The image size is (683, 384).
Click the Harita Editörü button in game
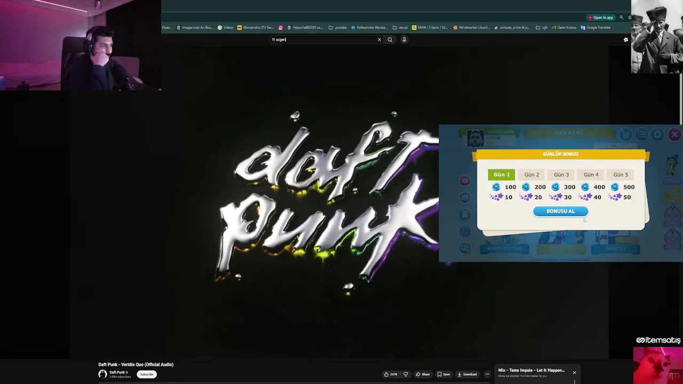504,249
